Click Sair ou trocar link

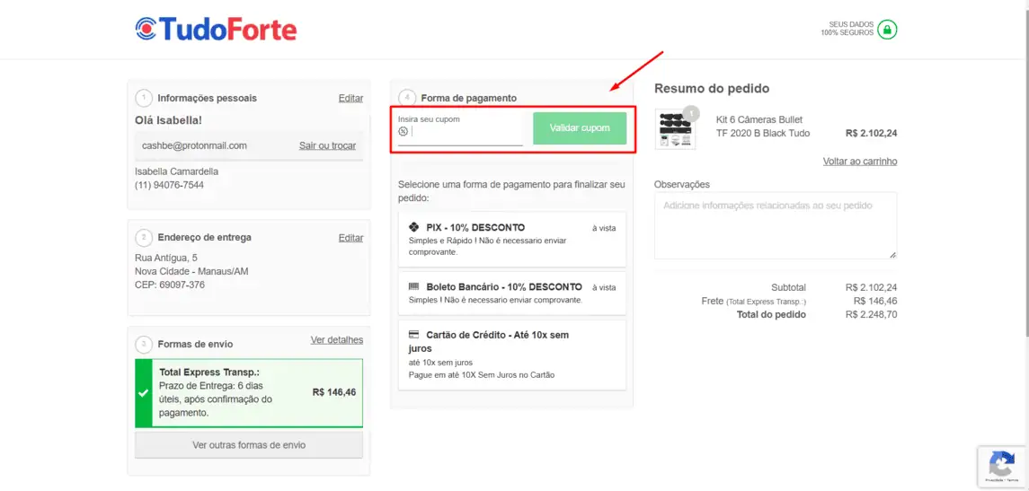[x=327, y=145]
